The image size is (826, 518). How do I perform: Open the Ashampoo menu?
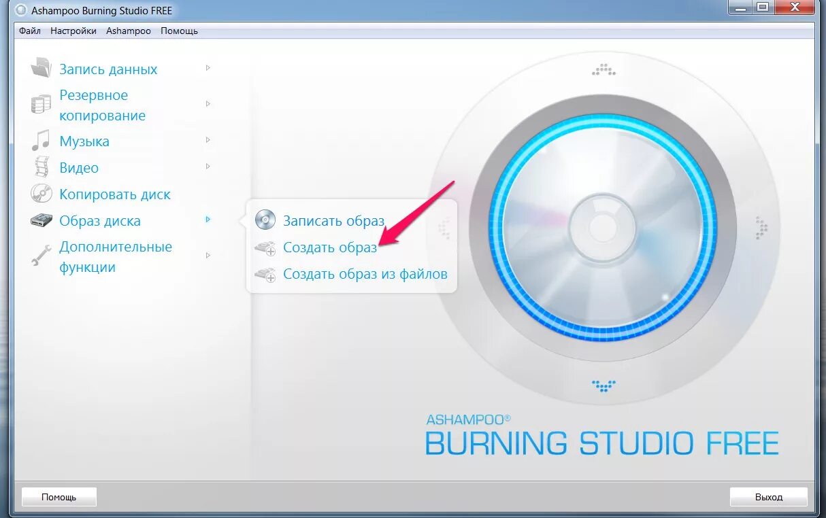(x=129, y=31)
